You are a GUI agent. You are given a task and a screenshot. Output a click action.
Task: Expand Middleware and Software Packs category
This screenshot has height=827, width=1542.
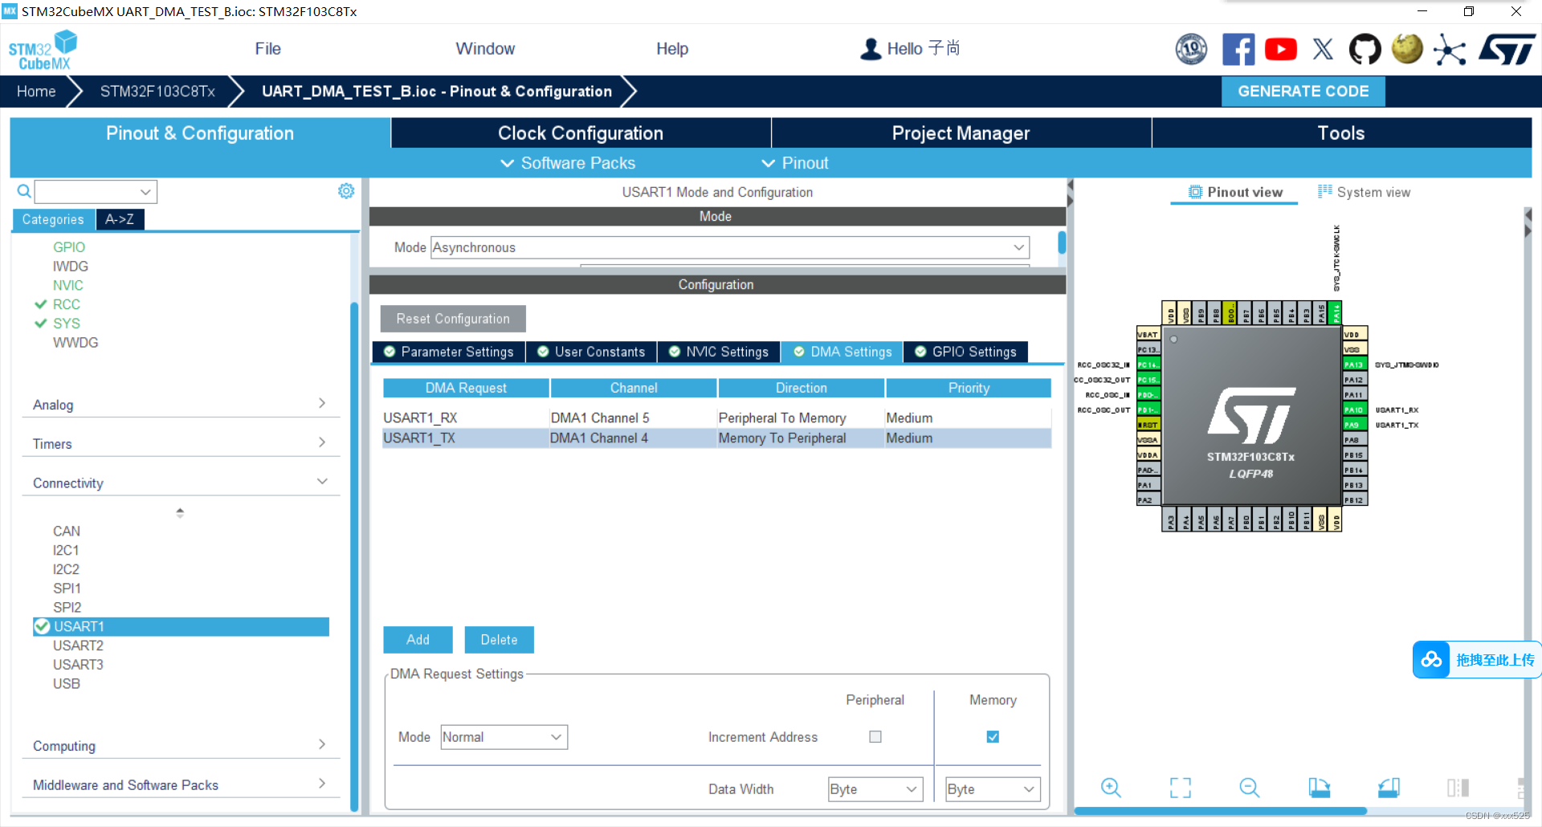tap(181, 784)
